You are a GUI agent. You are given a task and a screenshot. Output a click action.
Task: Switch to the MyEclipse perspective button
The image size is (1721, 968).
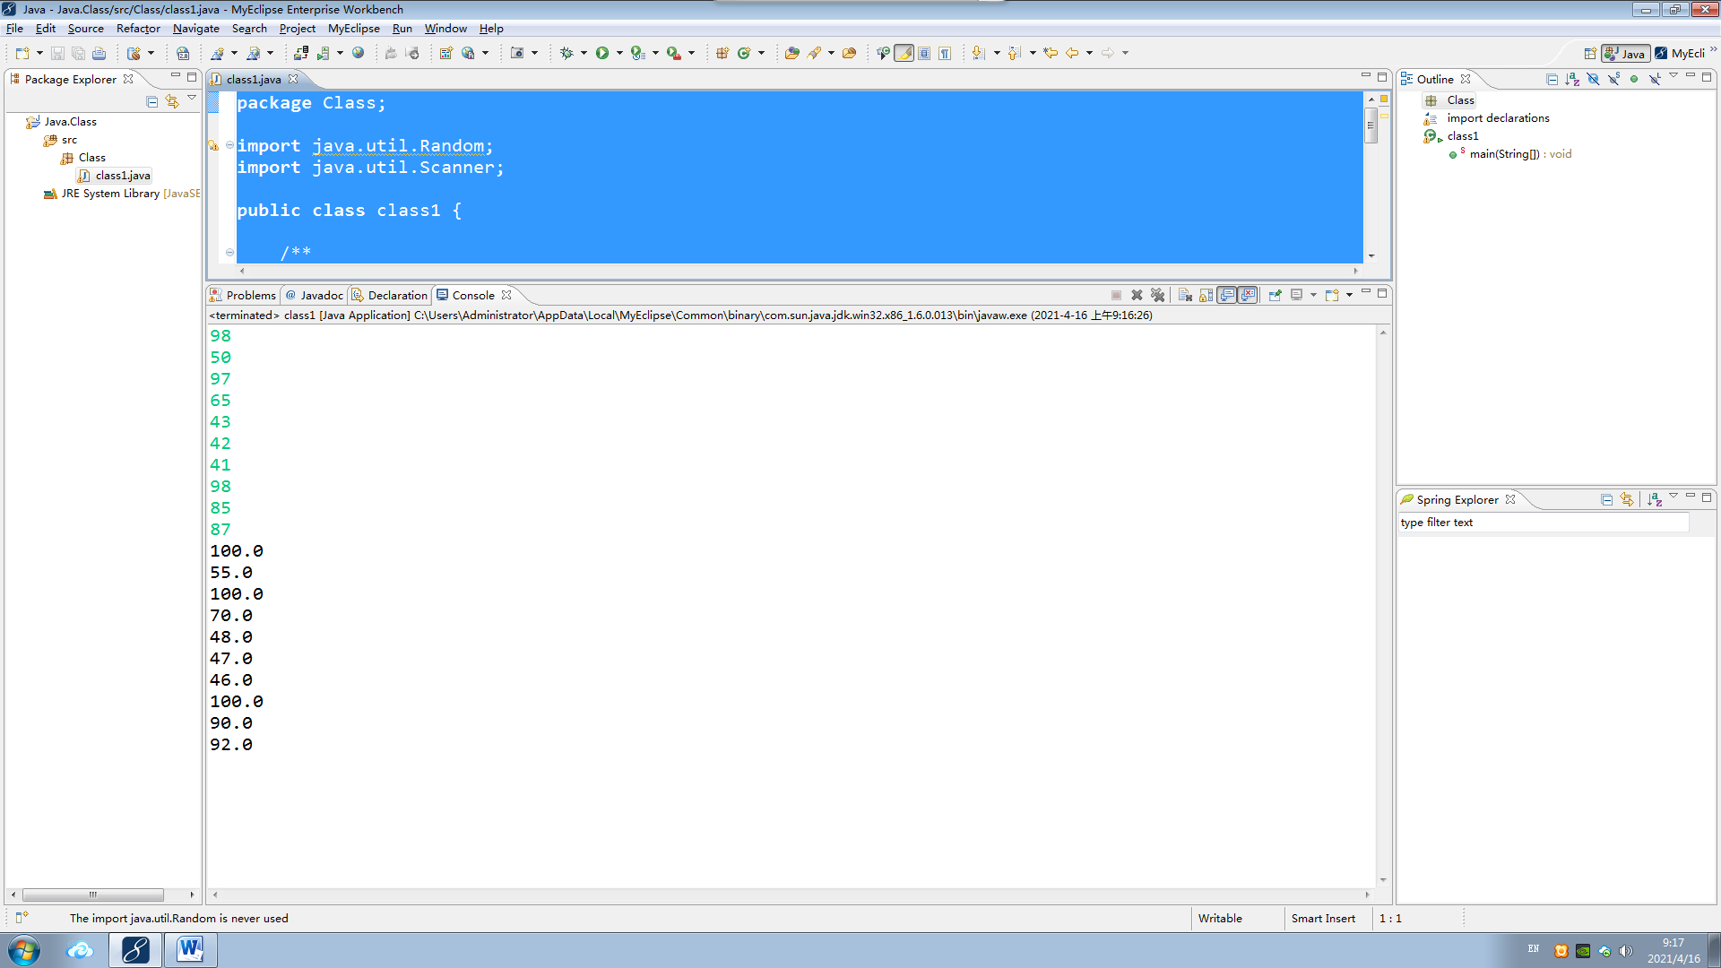coord(1682,54)
